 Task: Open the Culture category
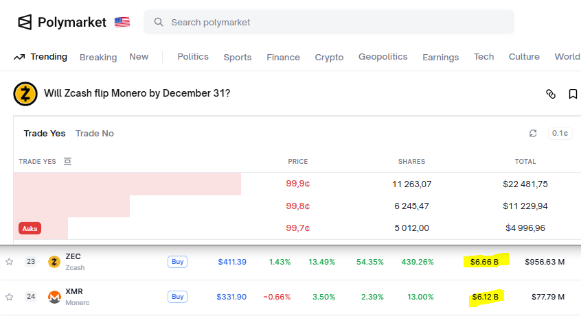pos(524,57)
